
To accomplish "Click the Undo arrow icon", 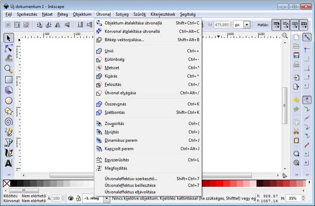I will (296, 100).
